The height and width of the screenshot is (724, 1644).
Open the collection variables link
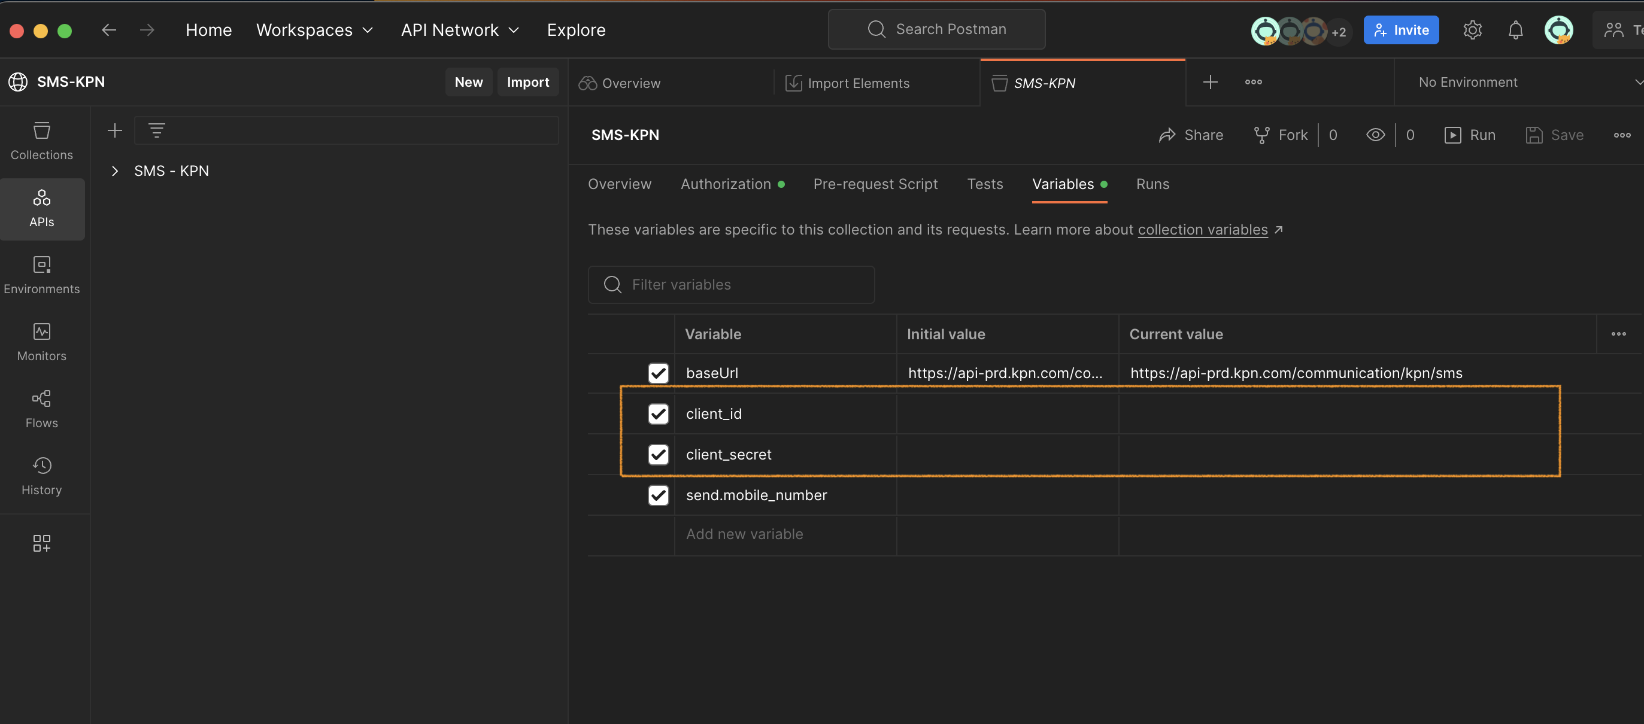1202,230
